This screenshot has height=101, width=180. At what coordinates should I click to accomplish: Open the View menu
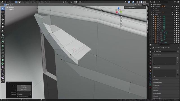coord(23,2)
